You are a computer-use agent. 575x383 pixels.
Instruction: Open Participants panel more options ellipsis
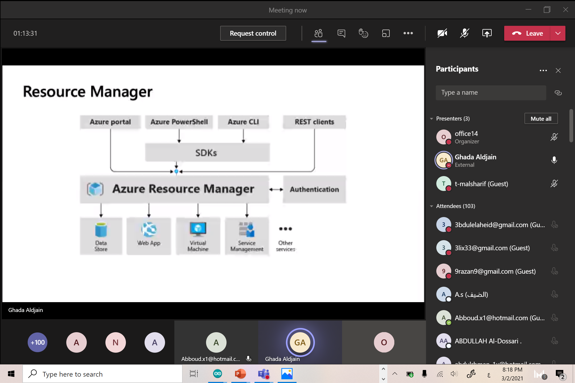pyautogui.click(x=543, y=70)
